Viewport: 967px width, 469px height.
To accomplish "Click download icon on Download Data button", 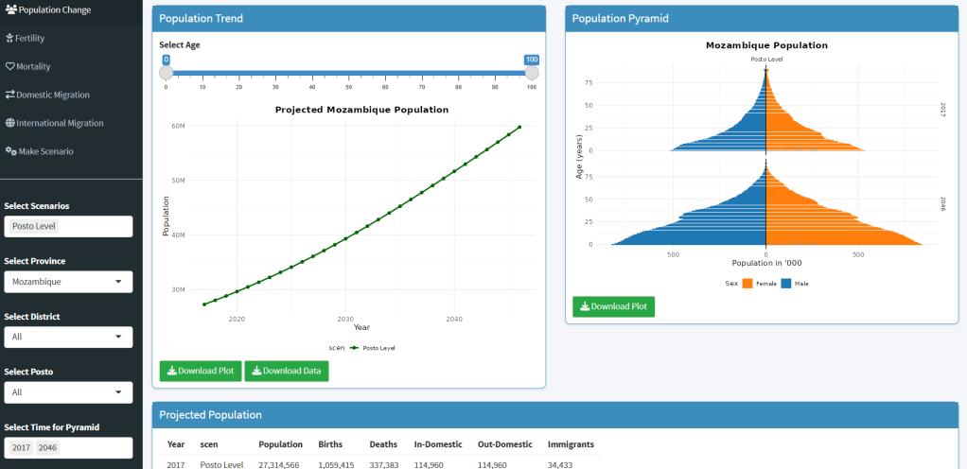I will coord(255,371).
